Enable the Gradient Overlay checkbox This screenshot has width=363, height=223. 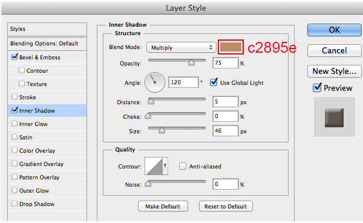pyautogui.click(x=15, y=164)
